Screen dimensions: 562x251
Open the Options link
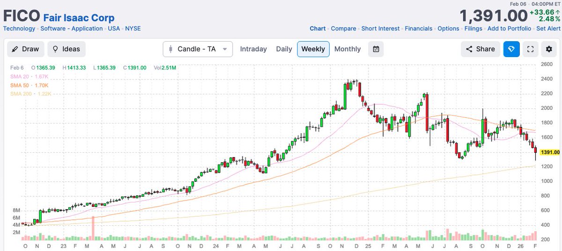[x=448, y=29]
